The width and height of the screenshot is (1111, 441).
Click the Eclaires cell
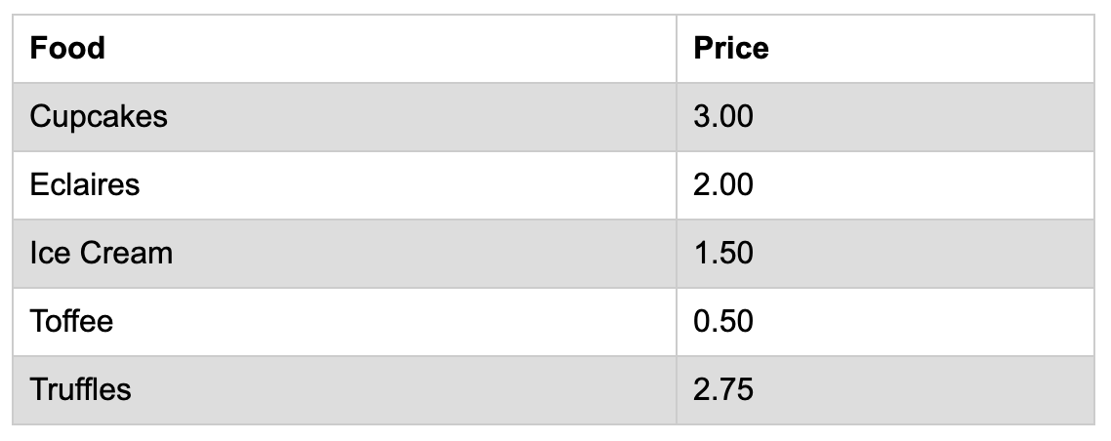click(x=345, y=185)
